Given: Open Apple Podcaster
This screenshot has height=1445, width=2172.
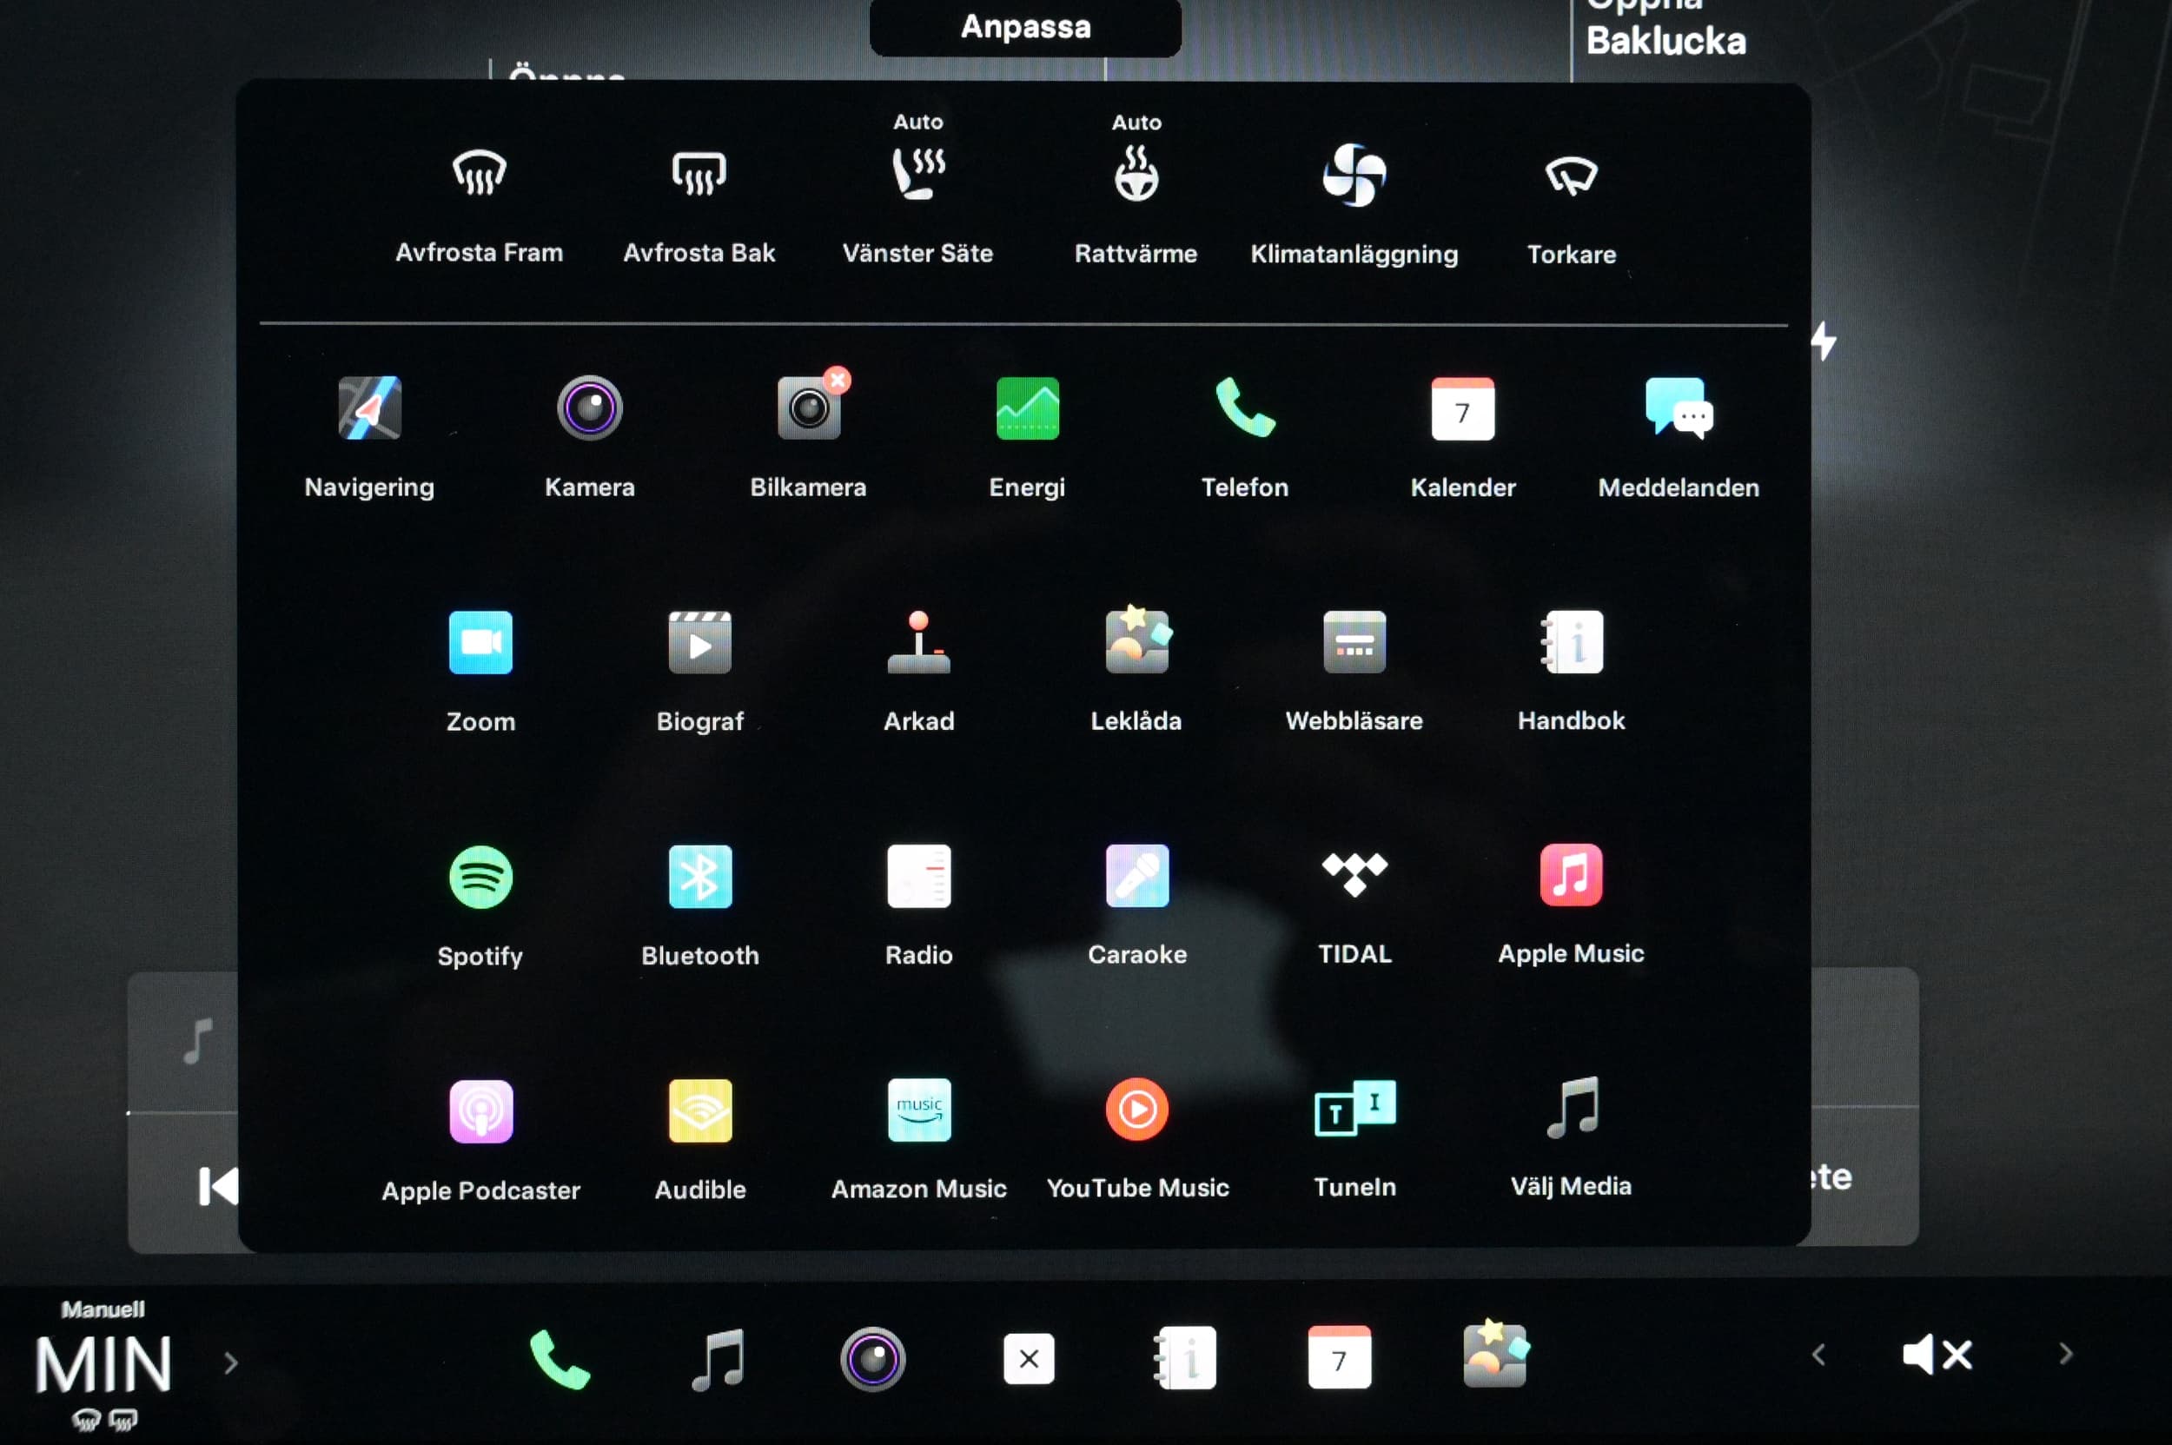Looking at the screenshot, I should pyautogui.click(x=480, y=1111).
